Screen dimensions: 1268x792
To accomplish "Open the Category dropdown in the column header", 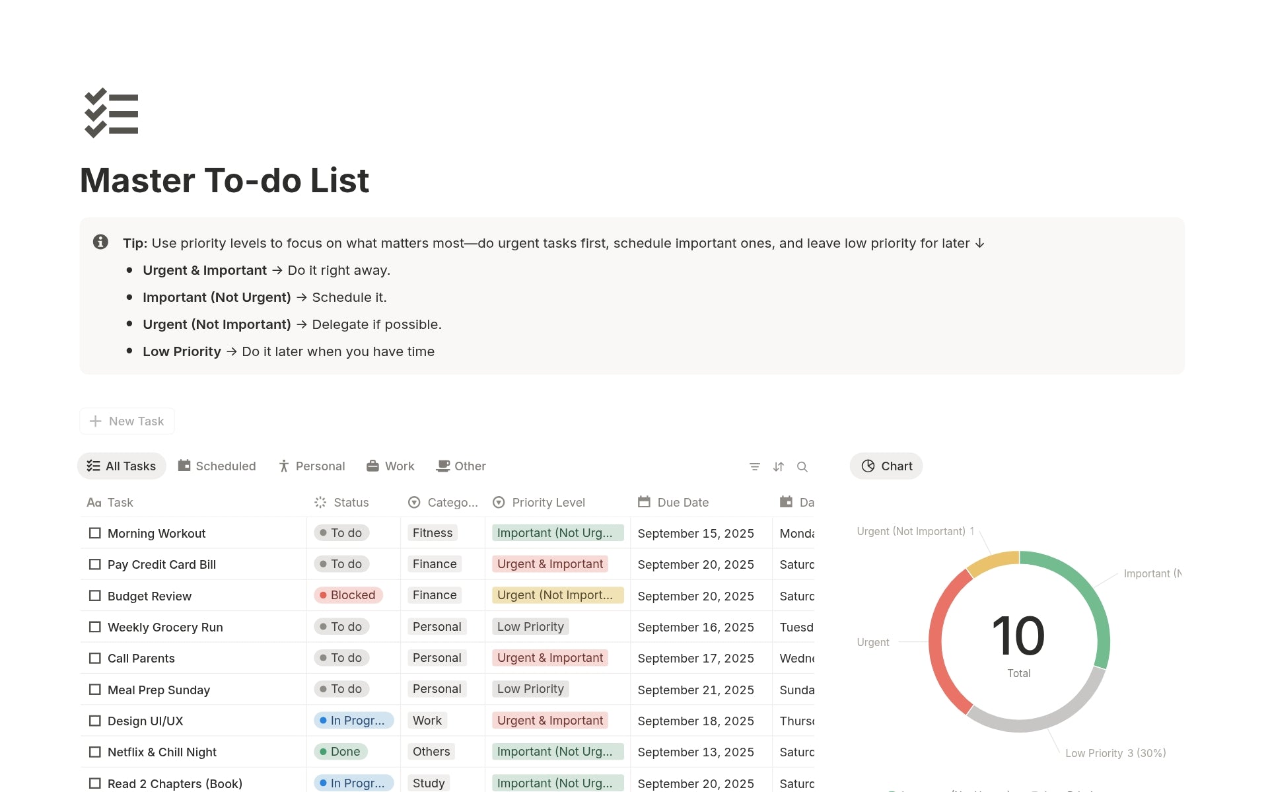I will [x=414, y=502].
